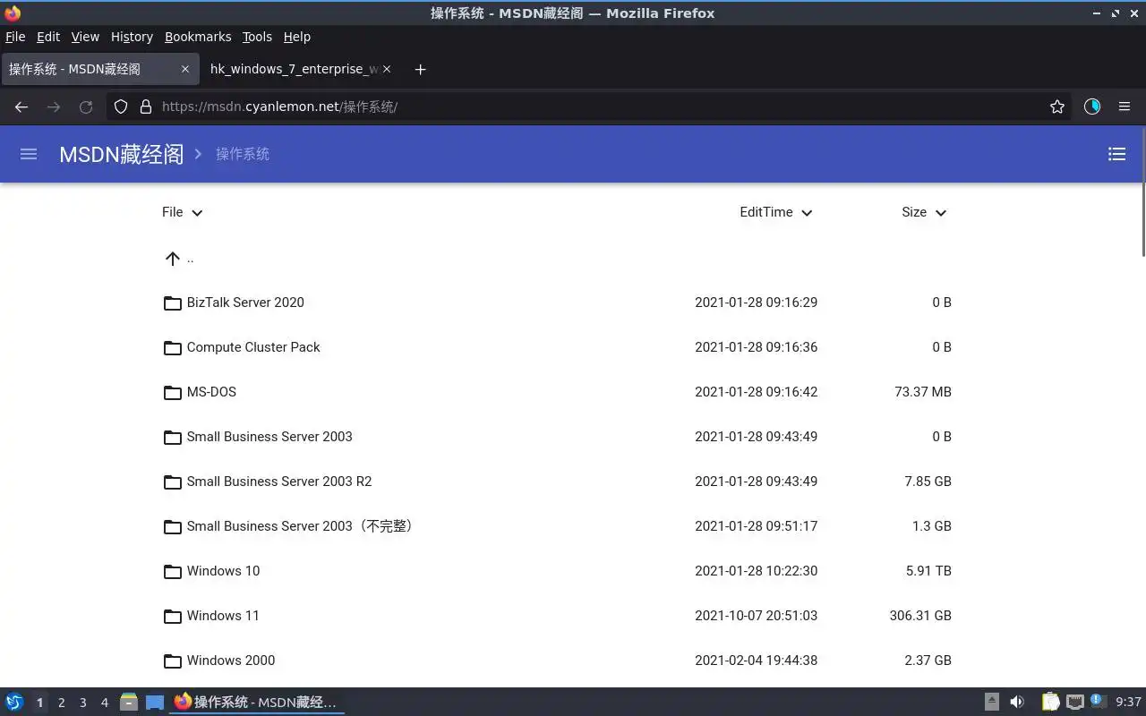Click the Firefox taskbar window button
This screenshot has height=716, width=1146.
pyautogui.click(x=257, y=703)
